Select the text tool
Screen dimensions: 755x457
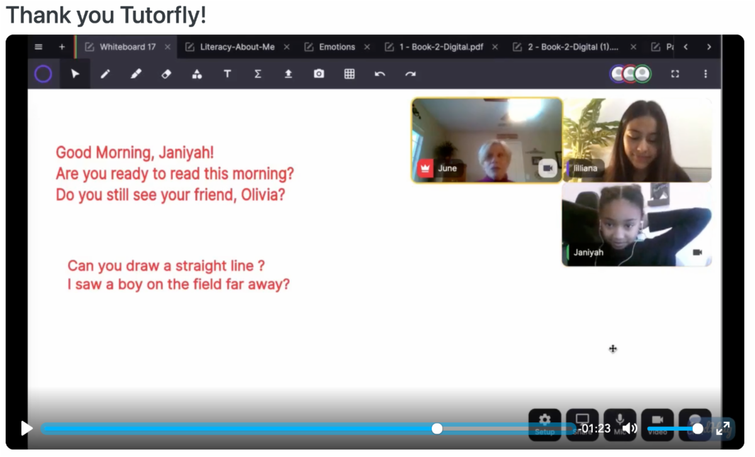click(x=227, y=74)
